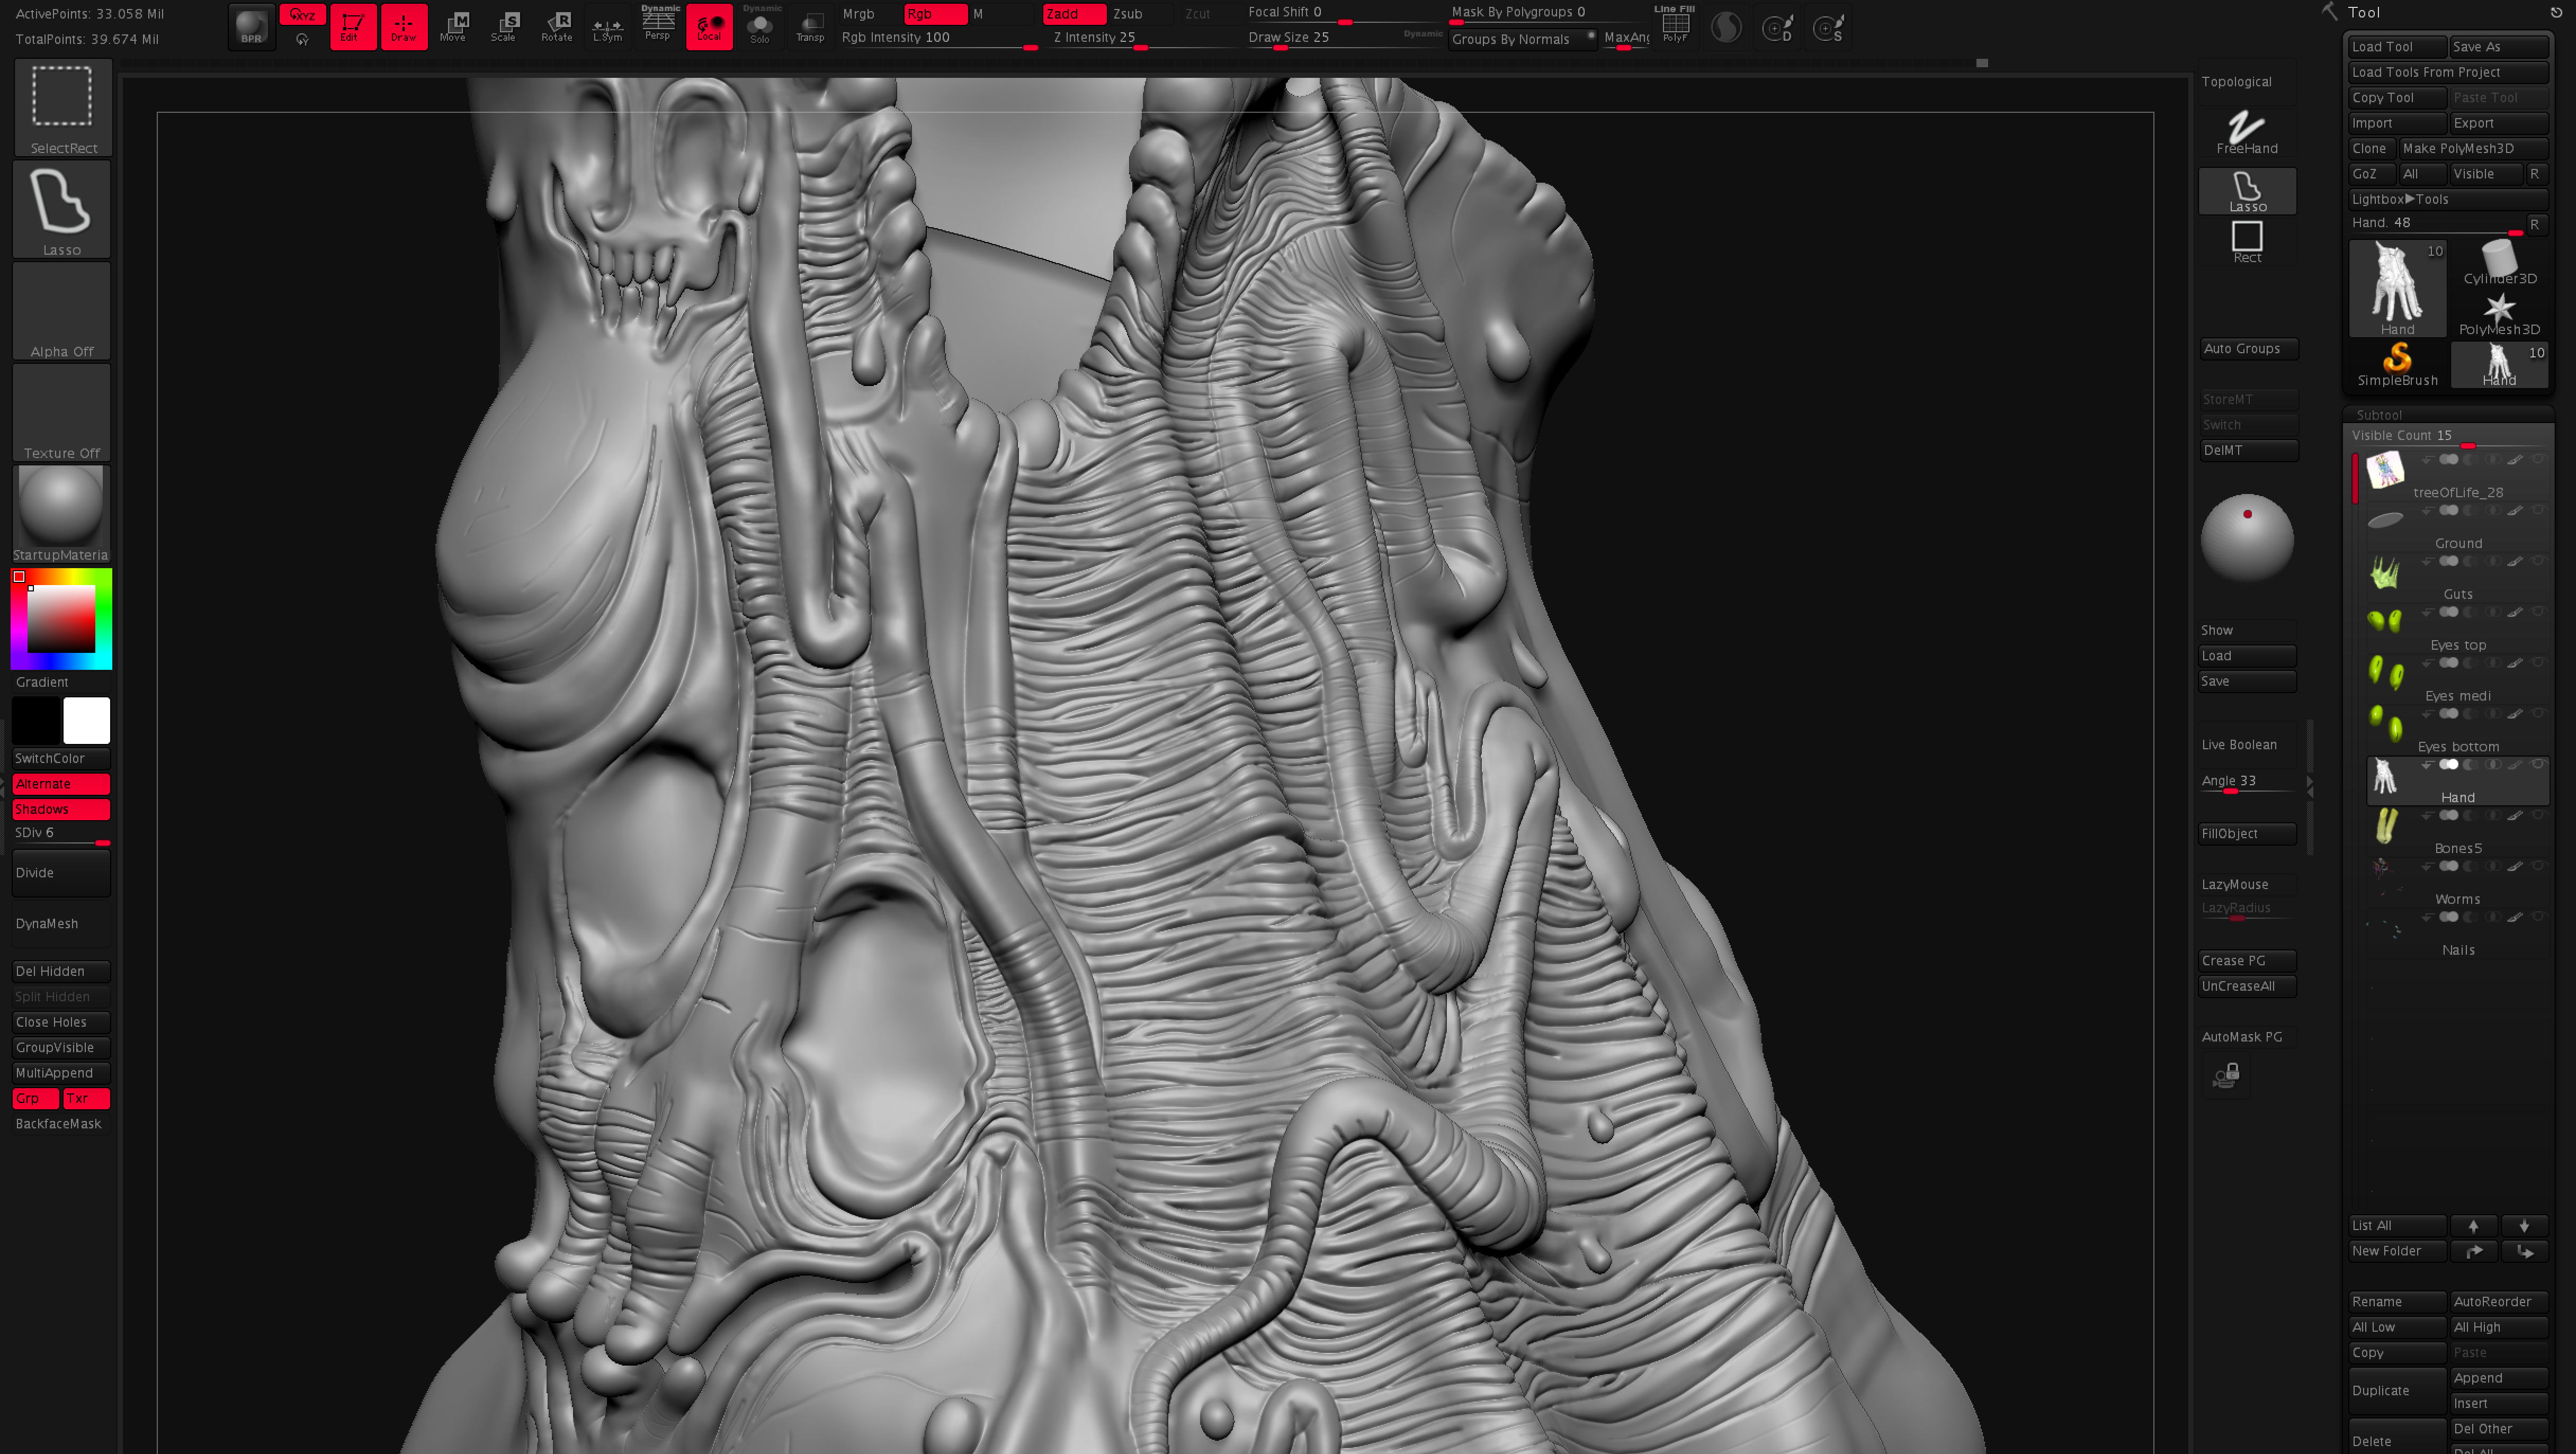Select the Scale tool icon
Viewport: 2576px width, 1454px height.
[x=505, y=26]
